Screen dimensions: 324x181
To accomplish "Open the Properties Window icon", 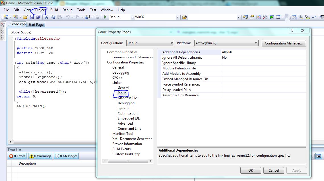I will click(x=252, y=17).
